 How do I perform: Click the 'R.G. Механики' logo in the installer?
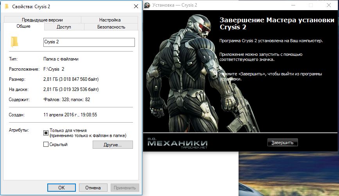tap(178, 143)
